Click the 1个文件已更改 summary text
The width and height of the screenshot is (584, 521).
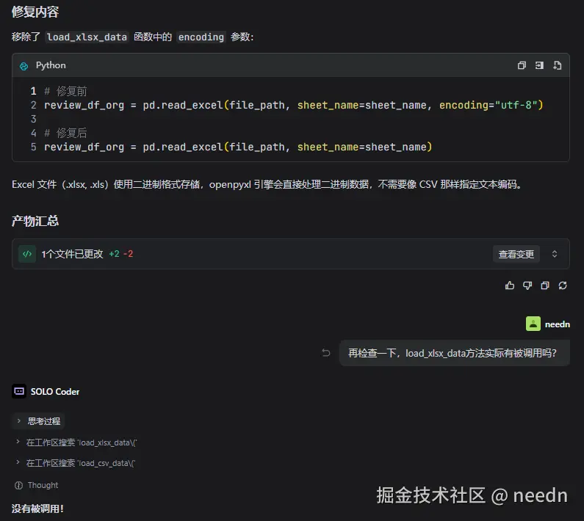(72, 254)
